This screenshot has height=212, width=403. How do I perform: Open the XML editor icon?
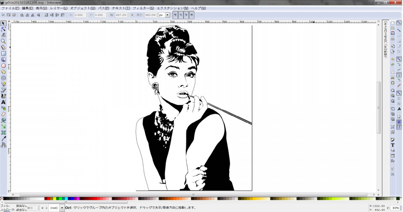click(393, 156)
